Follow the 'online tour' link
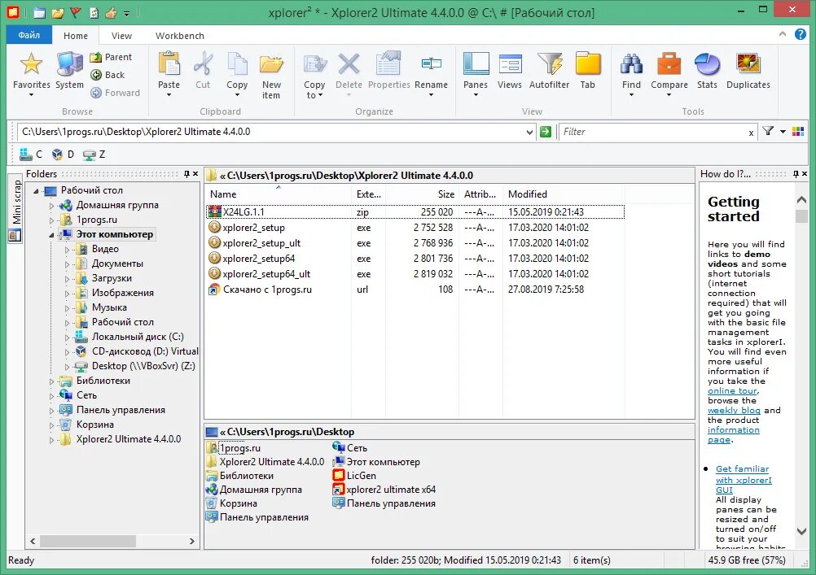The height and width of the screenshot is (575, 816). [x=732, y=390]
